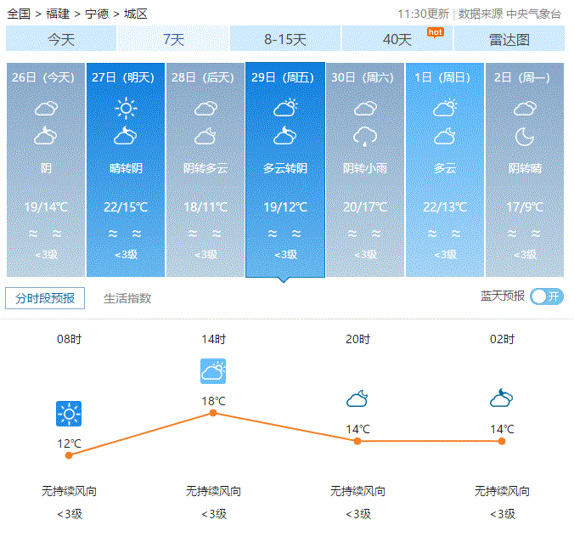Click the night cloud icon at 02时
The image size is (574, 542).
tap(502, 398)
